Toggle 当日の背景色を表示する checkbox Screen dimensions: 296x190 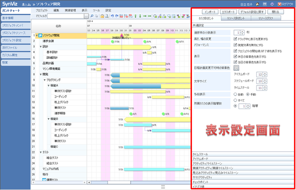coord(235,62)
